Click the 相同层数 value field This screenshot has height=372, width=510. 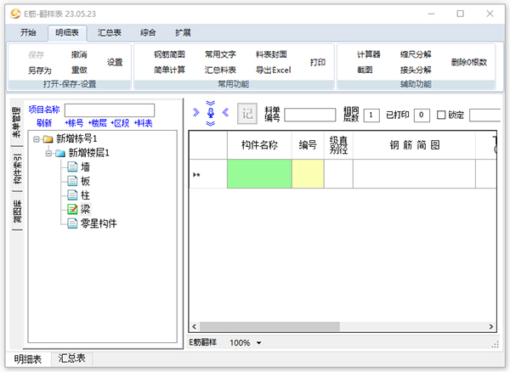[371, 115]
